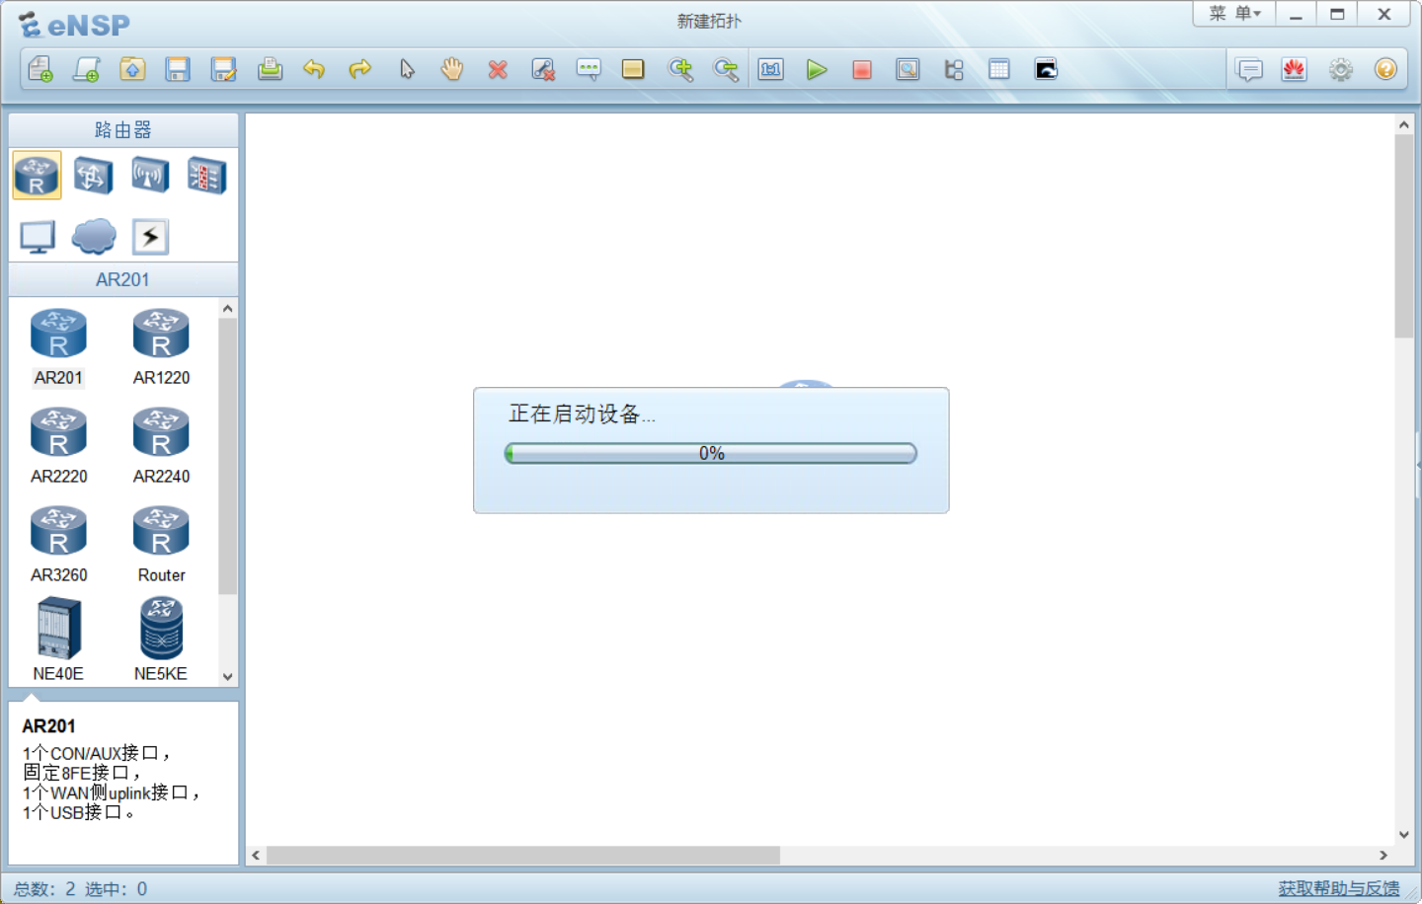Image resolution: width=1422 pixels, height=904 pixels.
Task: Toggle the grid display icon
Action: pyautogui.click(x=999, y=69)
